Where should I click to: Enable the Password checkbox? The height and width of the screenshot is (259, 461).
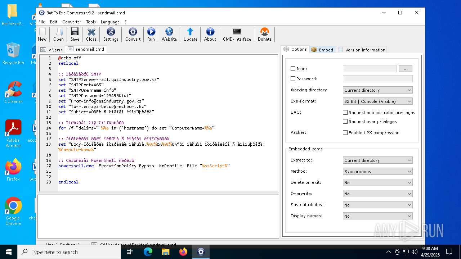(x=293, y=79)
